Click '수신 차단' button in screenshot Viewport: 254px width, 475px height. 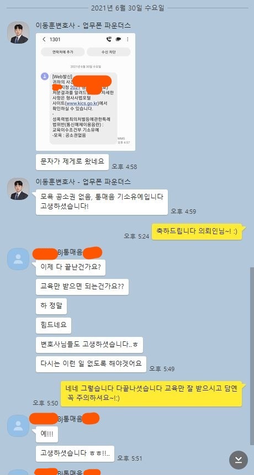coord(109,52)
